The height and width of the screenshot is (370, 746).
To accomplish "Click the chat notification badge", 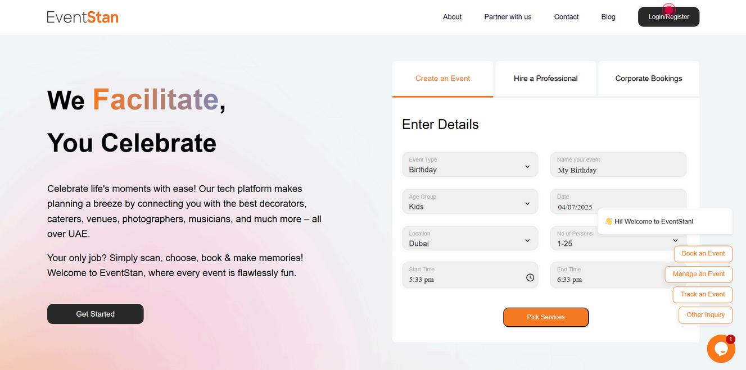I will pyautogui.click(x=730, y=339).
